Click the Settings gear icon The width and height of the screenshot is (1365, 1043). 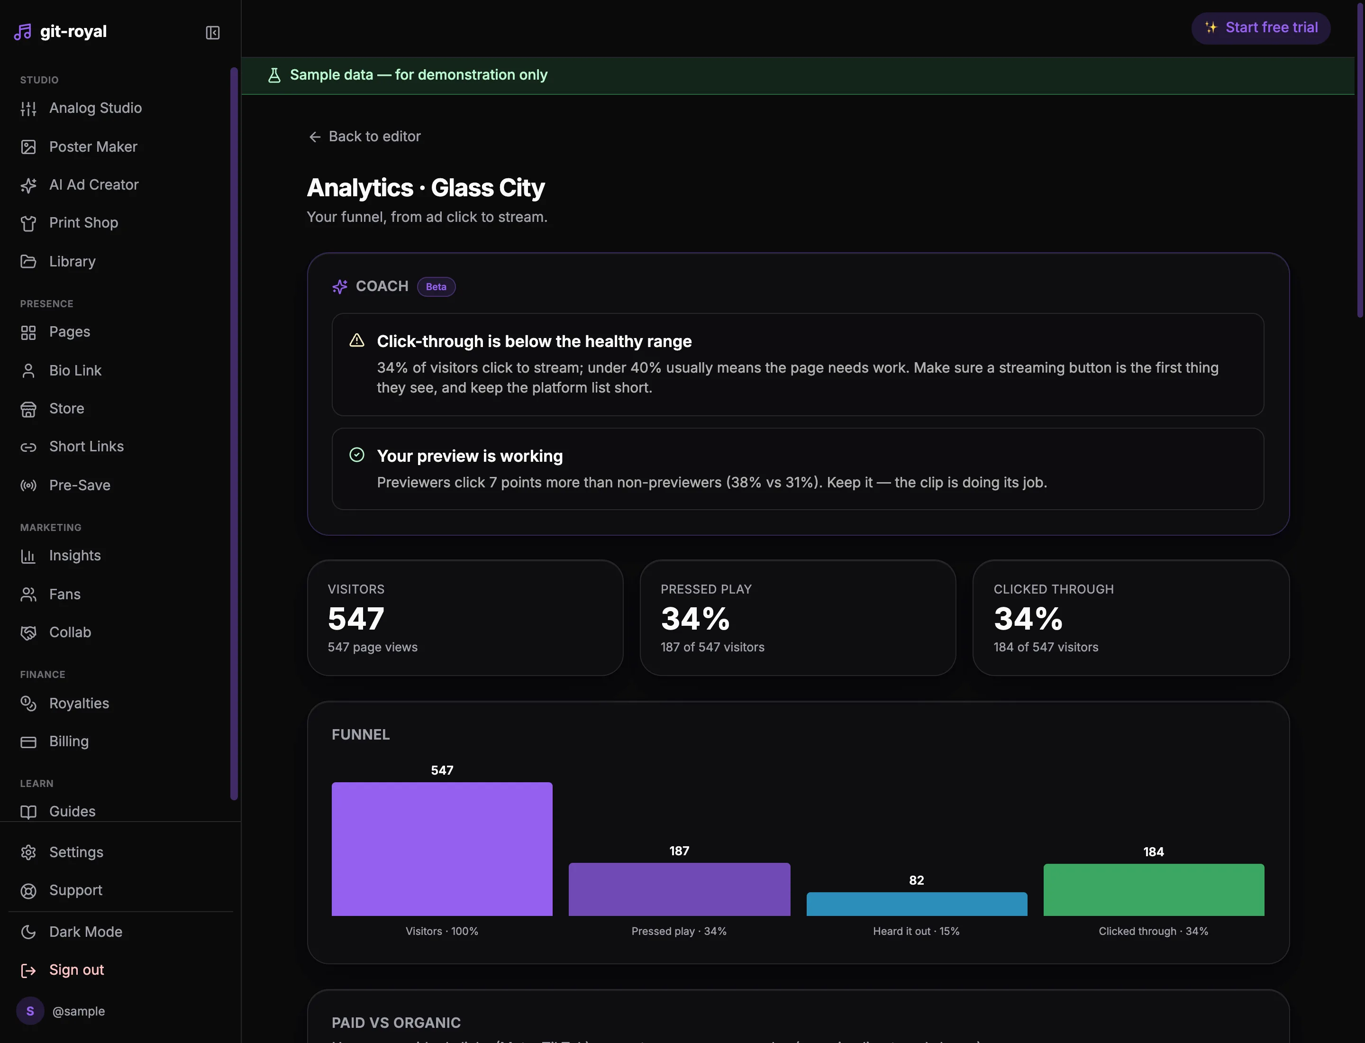(x=28, y=852)
